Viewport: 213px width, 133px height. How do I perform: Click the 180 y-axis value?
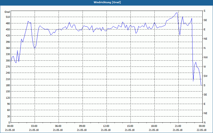(8, 85)
